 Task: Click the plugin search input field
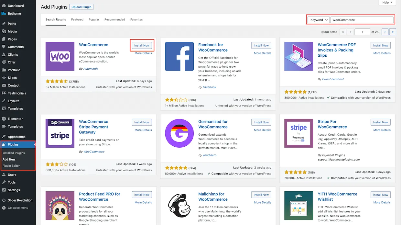362,20
